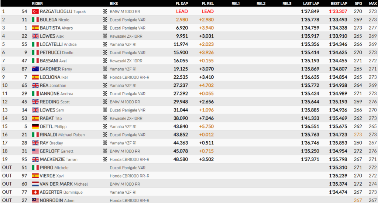Select Razgatlioglu's red best lap time 1'33.307

coord(338,11)
